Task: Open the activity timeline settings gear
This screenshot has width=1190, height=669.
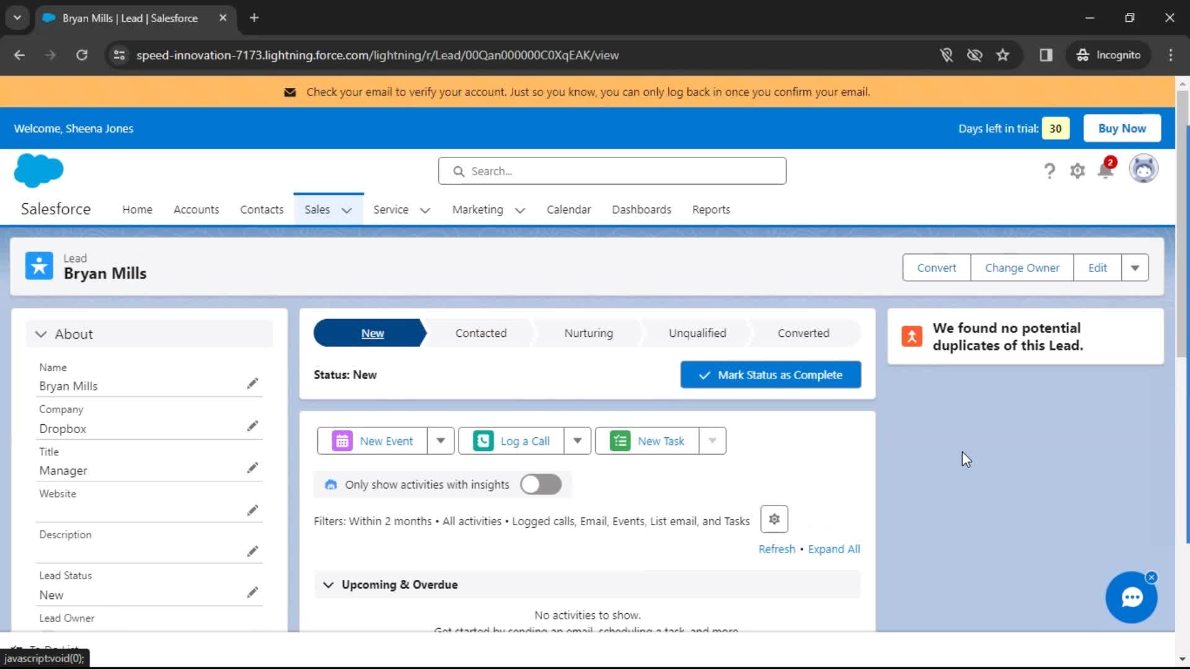Action: [x=774, y=519]
